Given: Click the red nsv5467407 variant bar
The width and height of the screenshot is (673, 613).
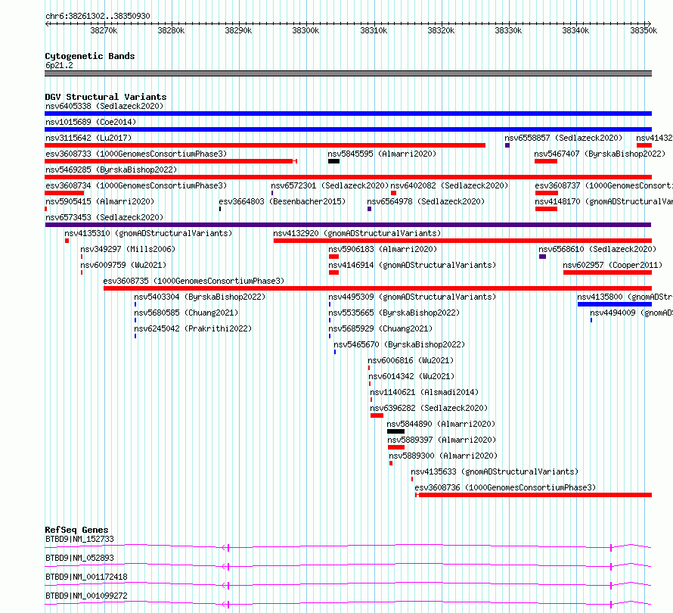Looking at the screenshot, I should coord(545,161).
